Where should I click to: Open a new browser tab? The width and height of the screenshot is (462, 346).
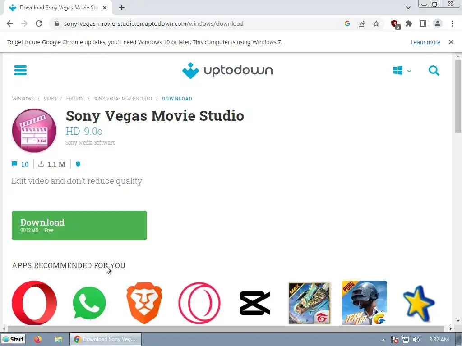[122, 8]
